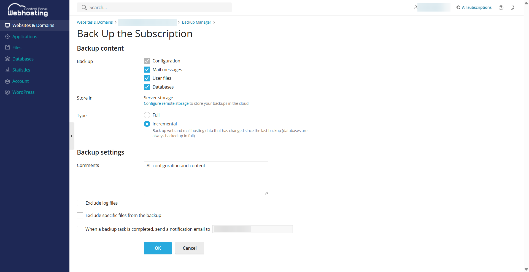Collapse the sidebar with the arrow handle

coord(72,136)
